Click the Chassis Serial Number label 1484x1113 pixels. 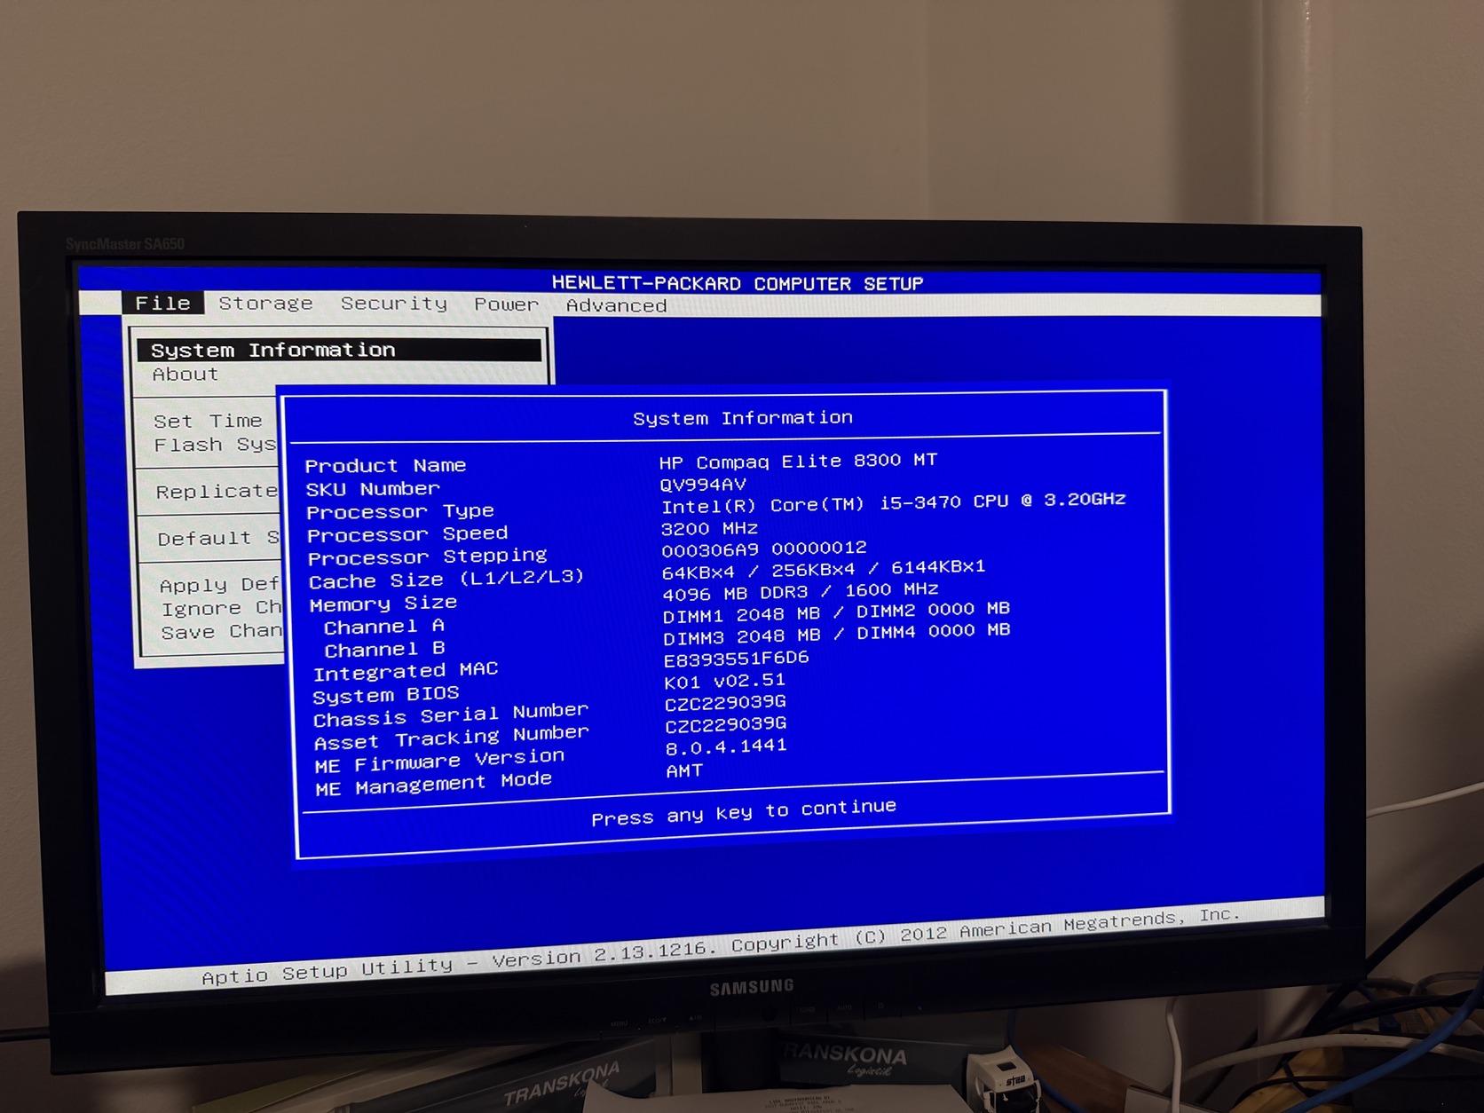pyautogui.click(x=451, y=715)
